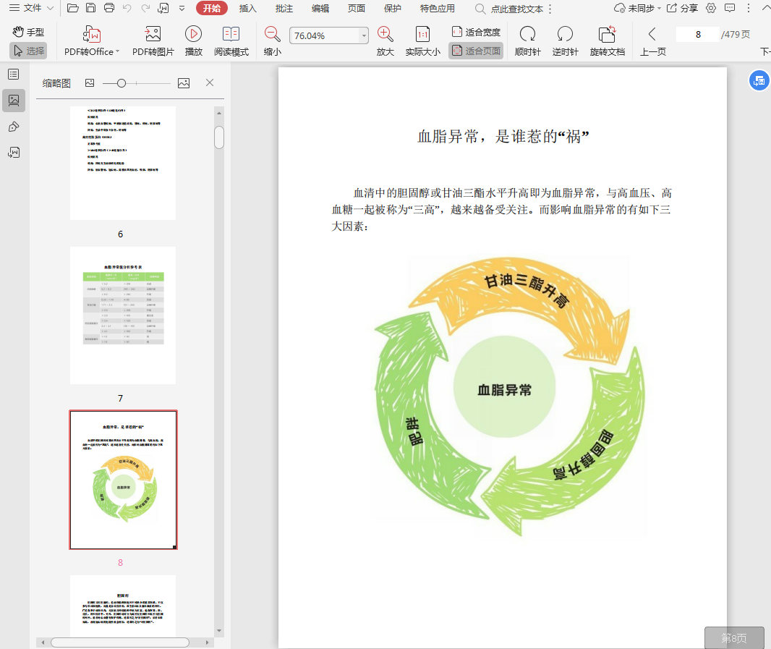Click the PDF转图片 tool
This screenshot has width=771, height=649.
153,41
